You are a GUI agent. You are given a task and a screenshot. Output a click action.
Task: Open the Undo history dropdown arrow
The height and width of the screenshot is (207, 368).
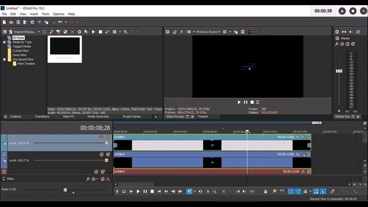pyautogui.click(x=66, y=22)
